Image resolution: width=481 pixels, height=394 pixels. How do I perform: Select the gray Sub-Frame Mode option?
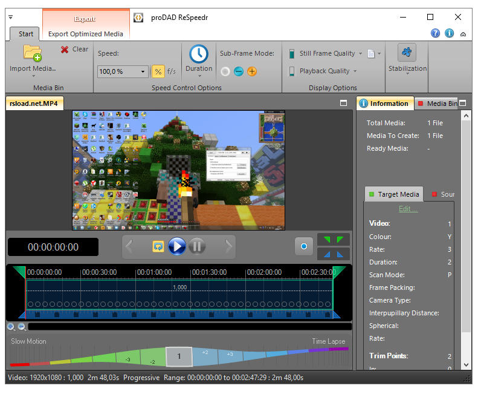[225, 71]
